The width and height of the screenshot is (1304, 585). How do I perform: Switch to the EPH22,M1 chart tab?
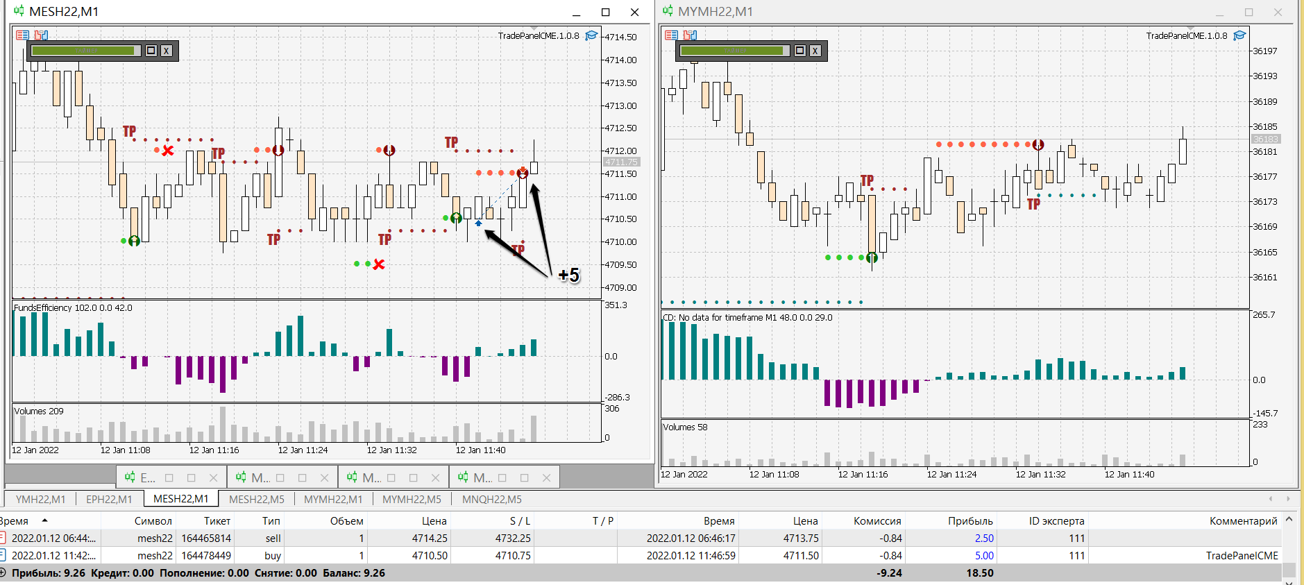coord(109,499)
